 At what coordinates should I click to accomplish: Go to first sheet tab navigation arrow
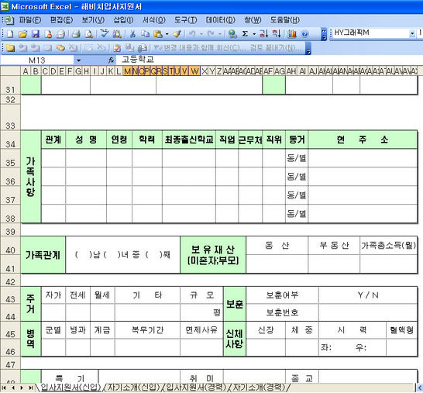pyautogui.click(x=4, y=388)
